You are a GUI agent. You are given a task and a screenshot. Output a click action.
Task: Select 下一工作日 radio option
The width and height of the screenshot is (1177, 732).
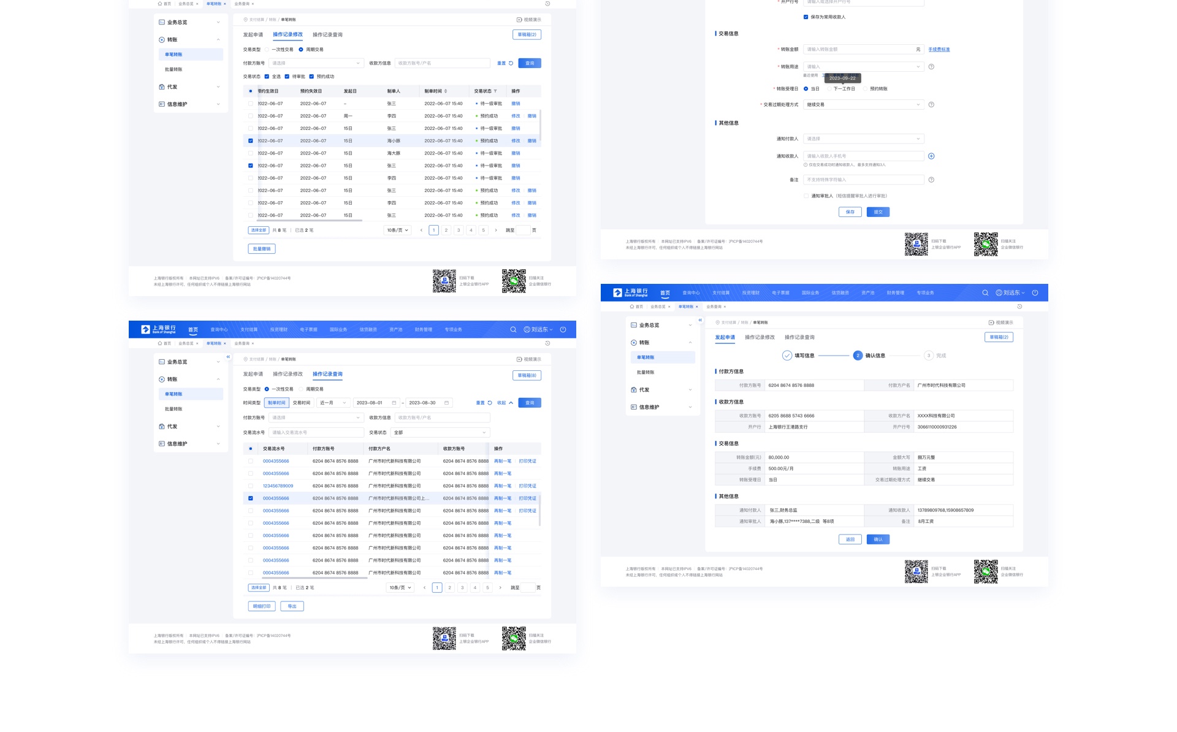(829, 89)
